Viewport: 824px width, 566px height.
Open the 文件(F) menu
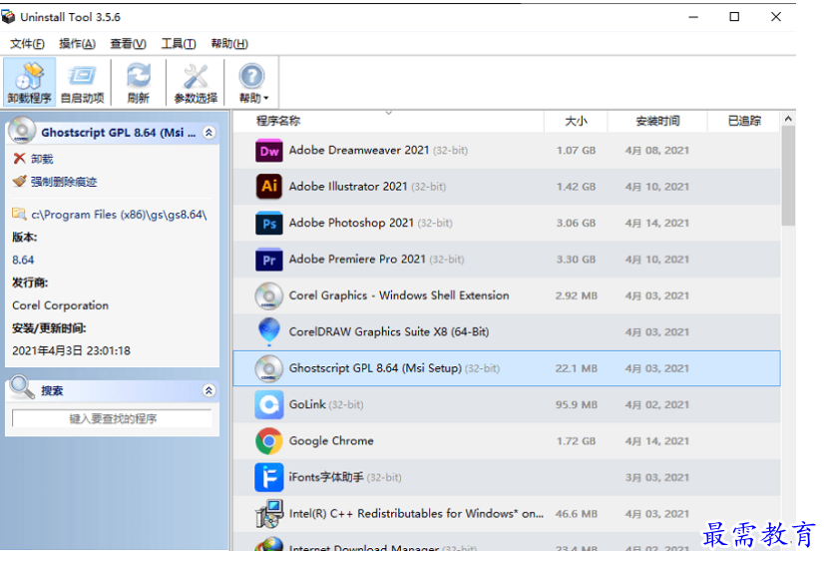[x=27, y=44]
